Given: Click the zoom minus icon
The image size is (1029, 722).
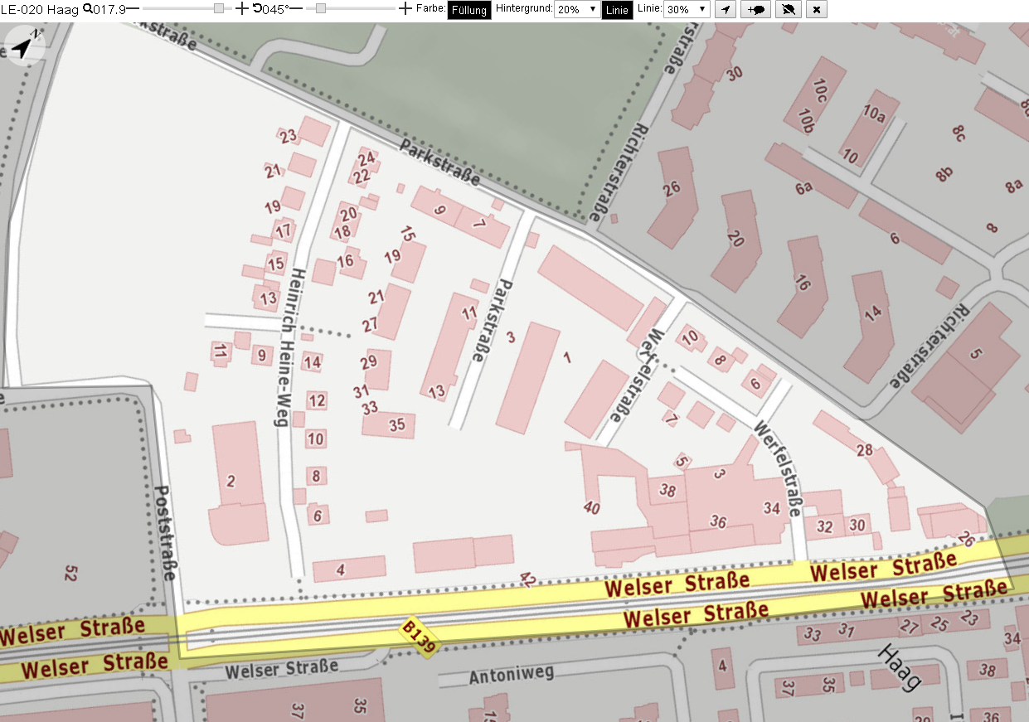Looking at the screenshot, I should click(x=133, y=9).
